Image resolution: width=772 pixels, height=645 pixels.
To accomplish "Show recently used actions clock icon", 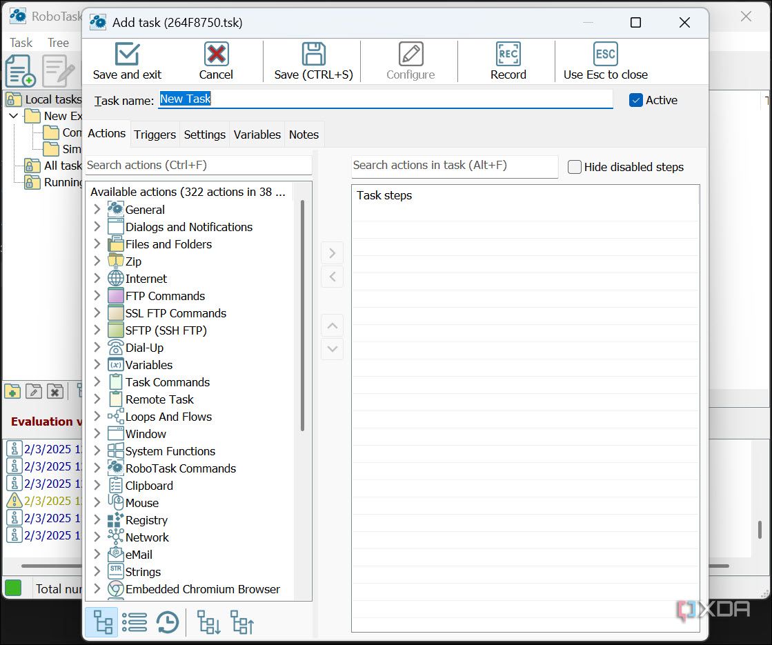I will tap(168, 622).
